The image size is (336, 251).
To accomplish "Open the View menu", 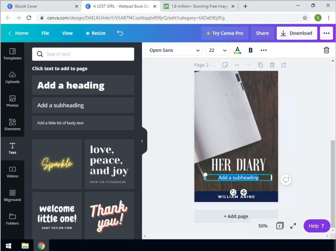I will click(67, 33).
